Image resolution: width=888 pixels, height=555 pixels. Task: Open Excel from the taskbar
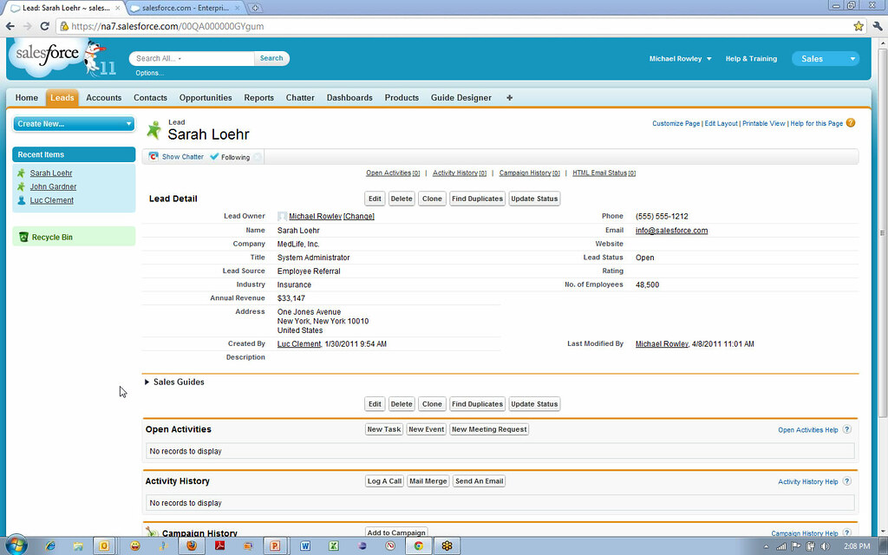point(334,546)
